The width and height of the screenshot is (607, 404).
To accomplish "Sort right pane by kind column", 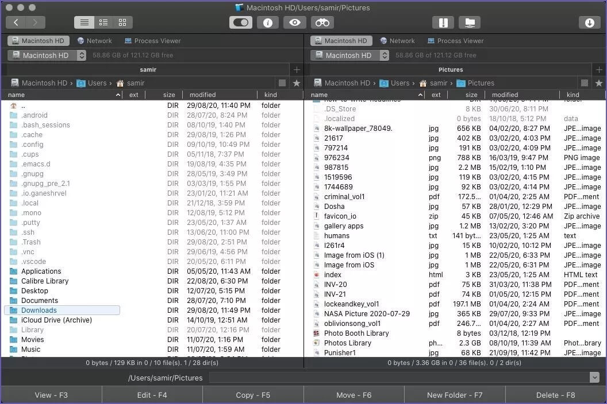I will (582, 95).
